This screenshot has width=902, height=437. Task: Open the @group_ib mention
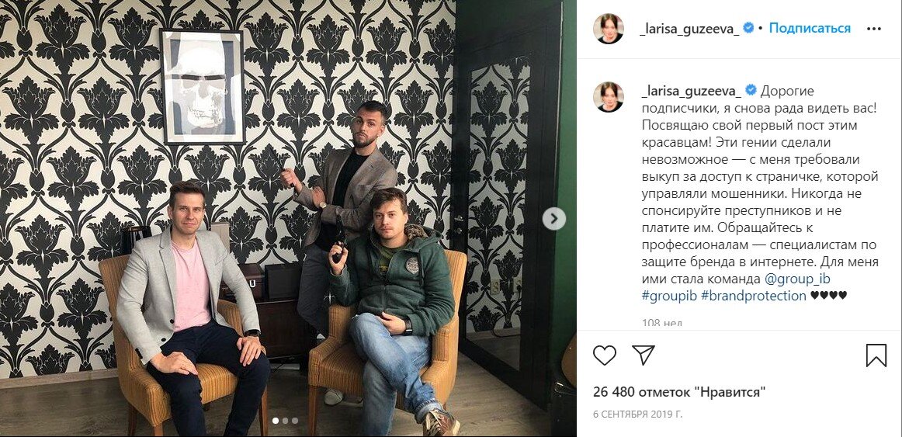click(x=797, y=279)
